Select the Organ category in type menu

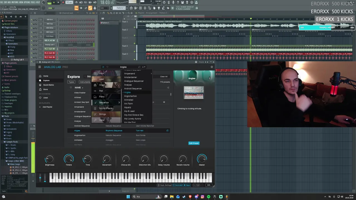(106, 85)
